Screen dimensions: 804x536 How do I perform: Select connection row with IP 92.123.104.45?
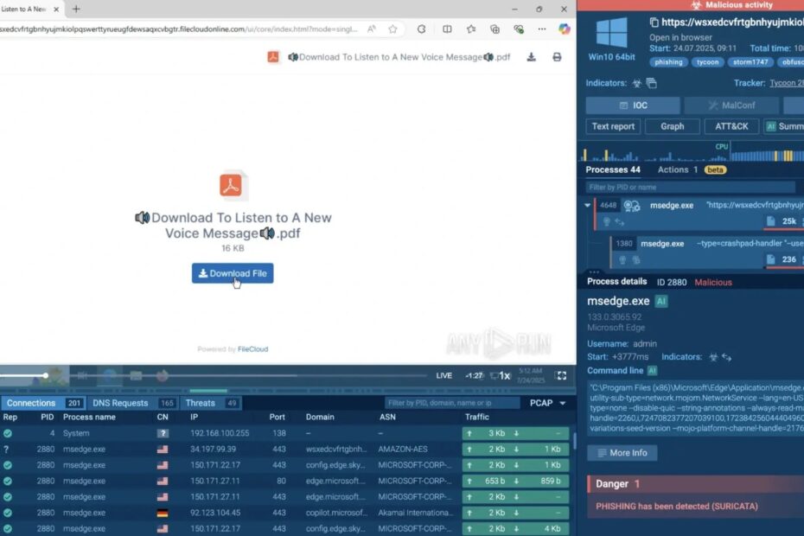285,513
